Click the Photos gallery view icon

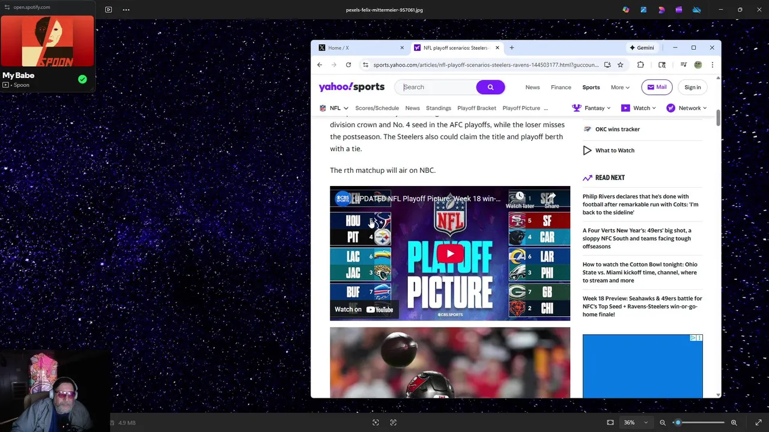(x=108, y=10)
